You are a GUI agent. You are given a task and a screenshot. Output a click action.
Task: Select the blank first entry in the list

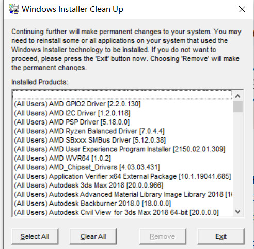click(122, 95)
